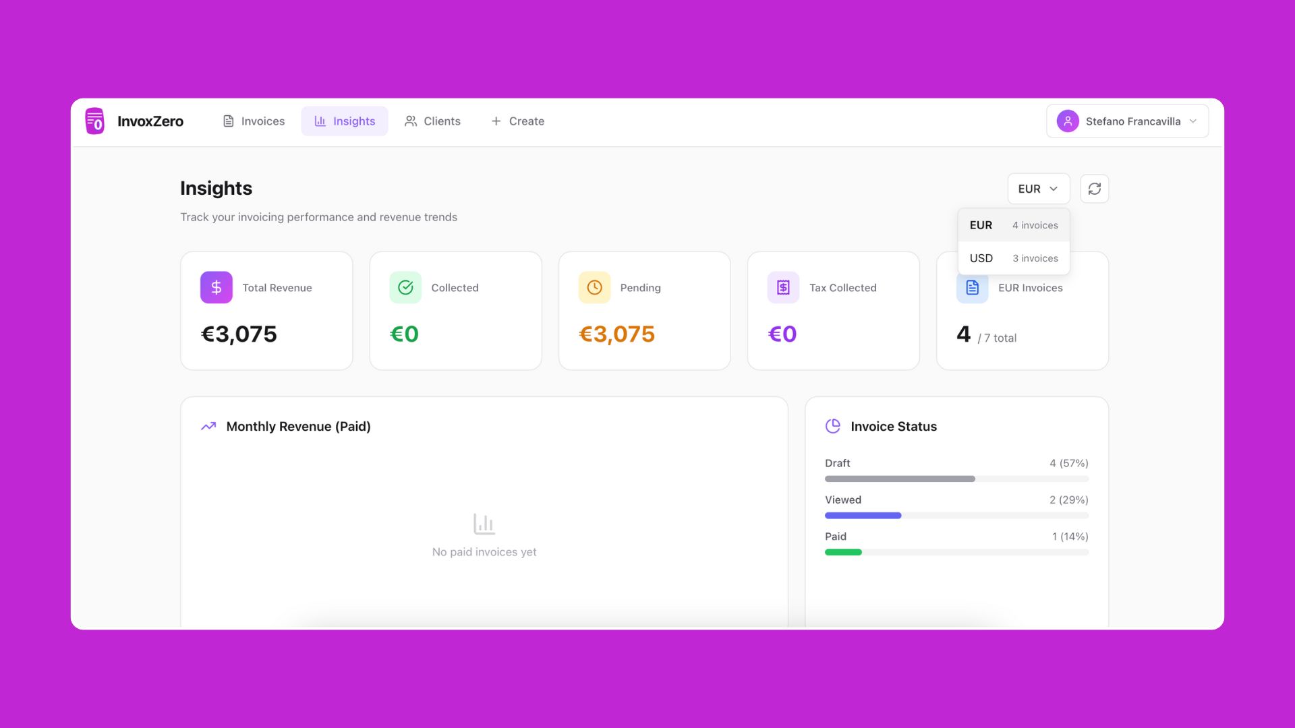Click the Invoice Status pie chart icon

point(833,426)
